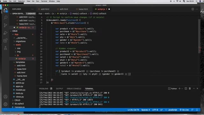The height and width of the screenshot is (115, 204).
Task: Expand the migrations folder
Action: [14, 41]
